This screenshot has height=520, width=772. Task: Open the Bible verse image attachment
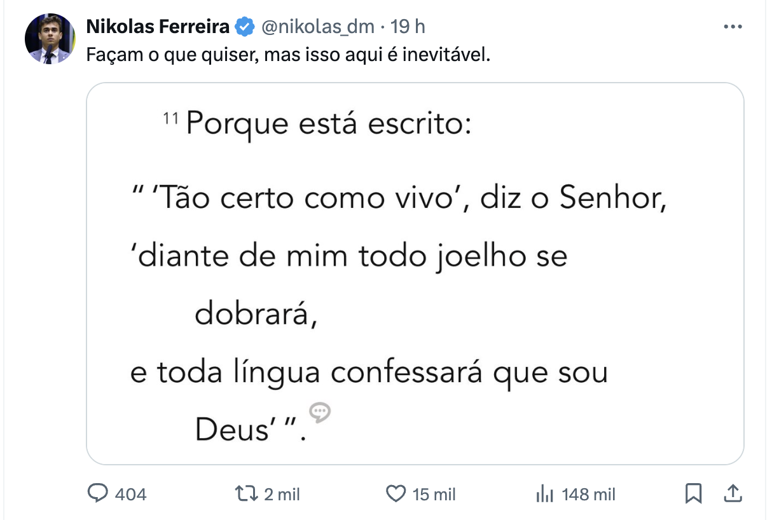[x=415, y=273]
